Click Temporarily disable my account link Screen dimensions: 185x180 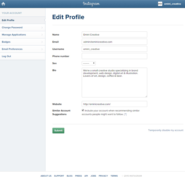pos(166,130)
